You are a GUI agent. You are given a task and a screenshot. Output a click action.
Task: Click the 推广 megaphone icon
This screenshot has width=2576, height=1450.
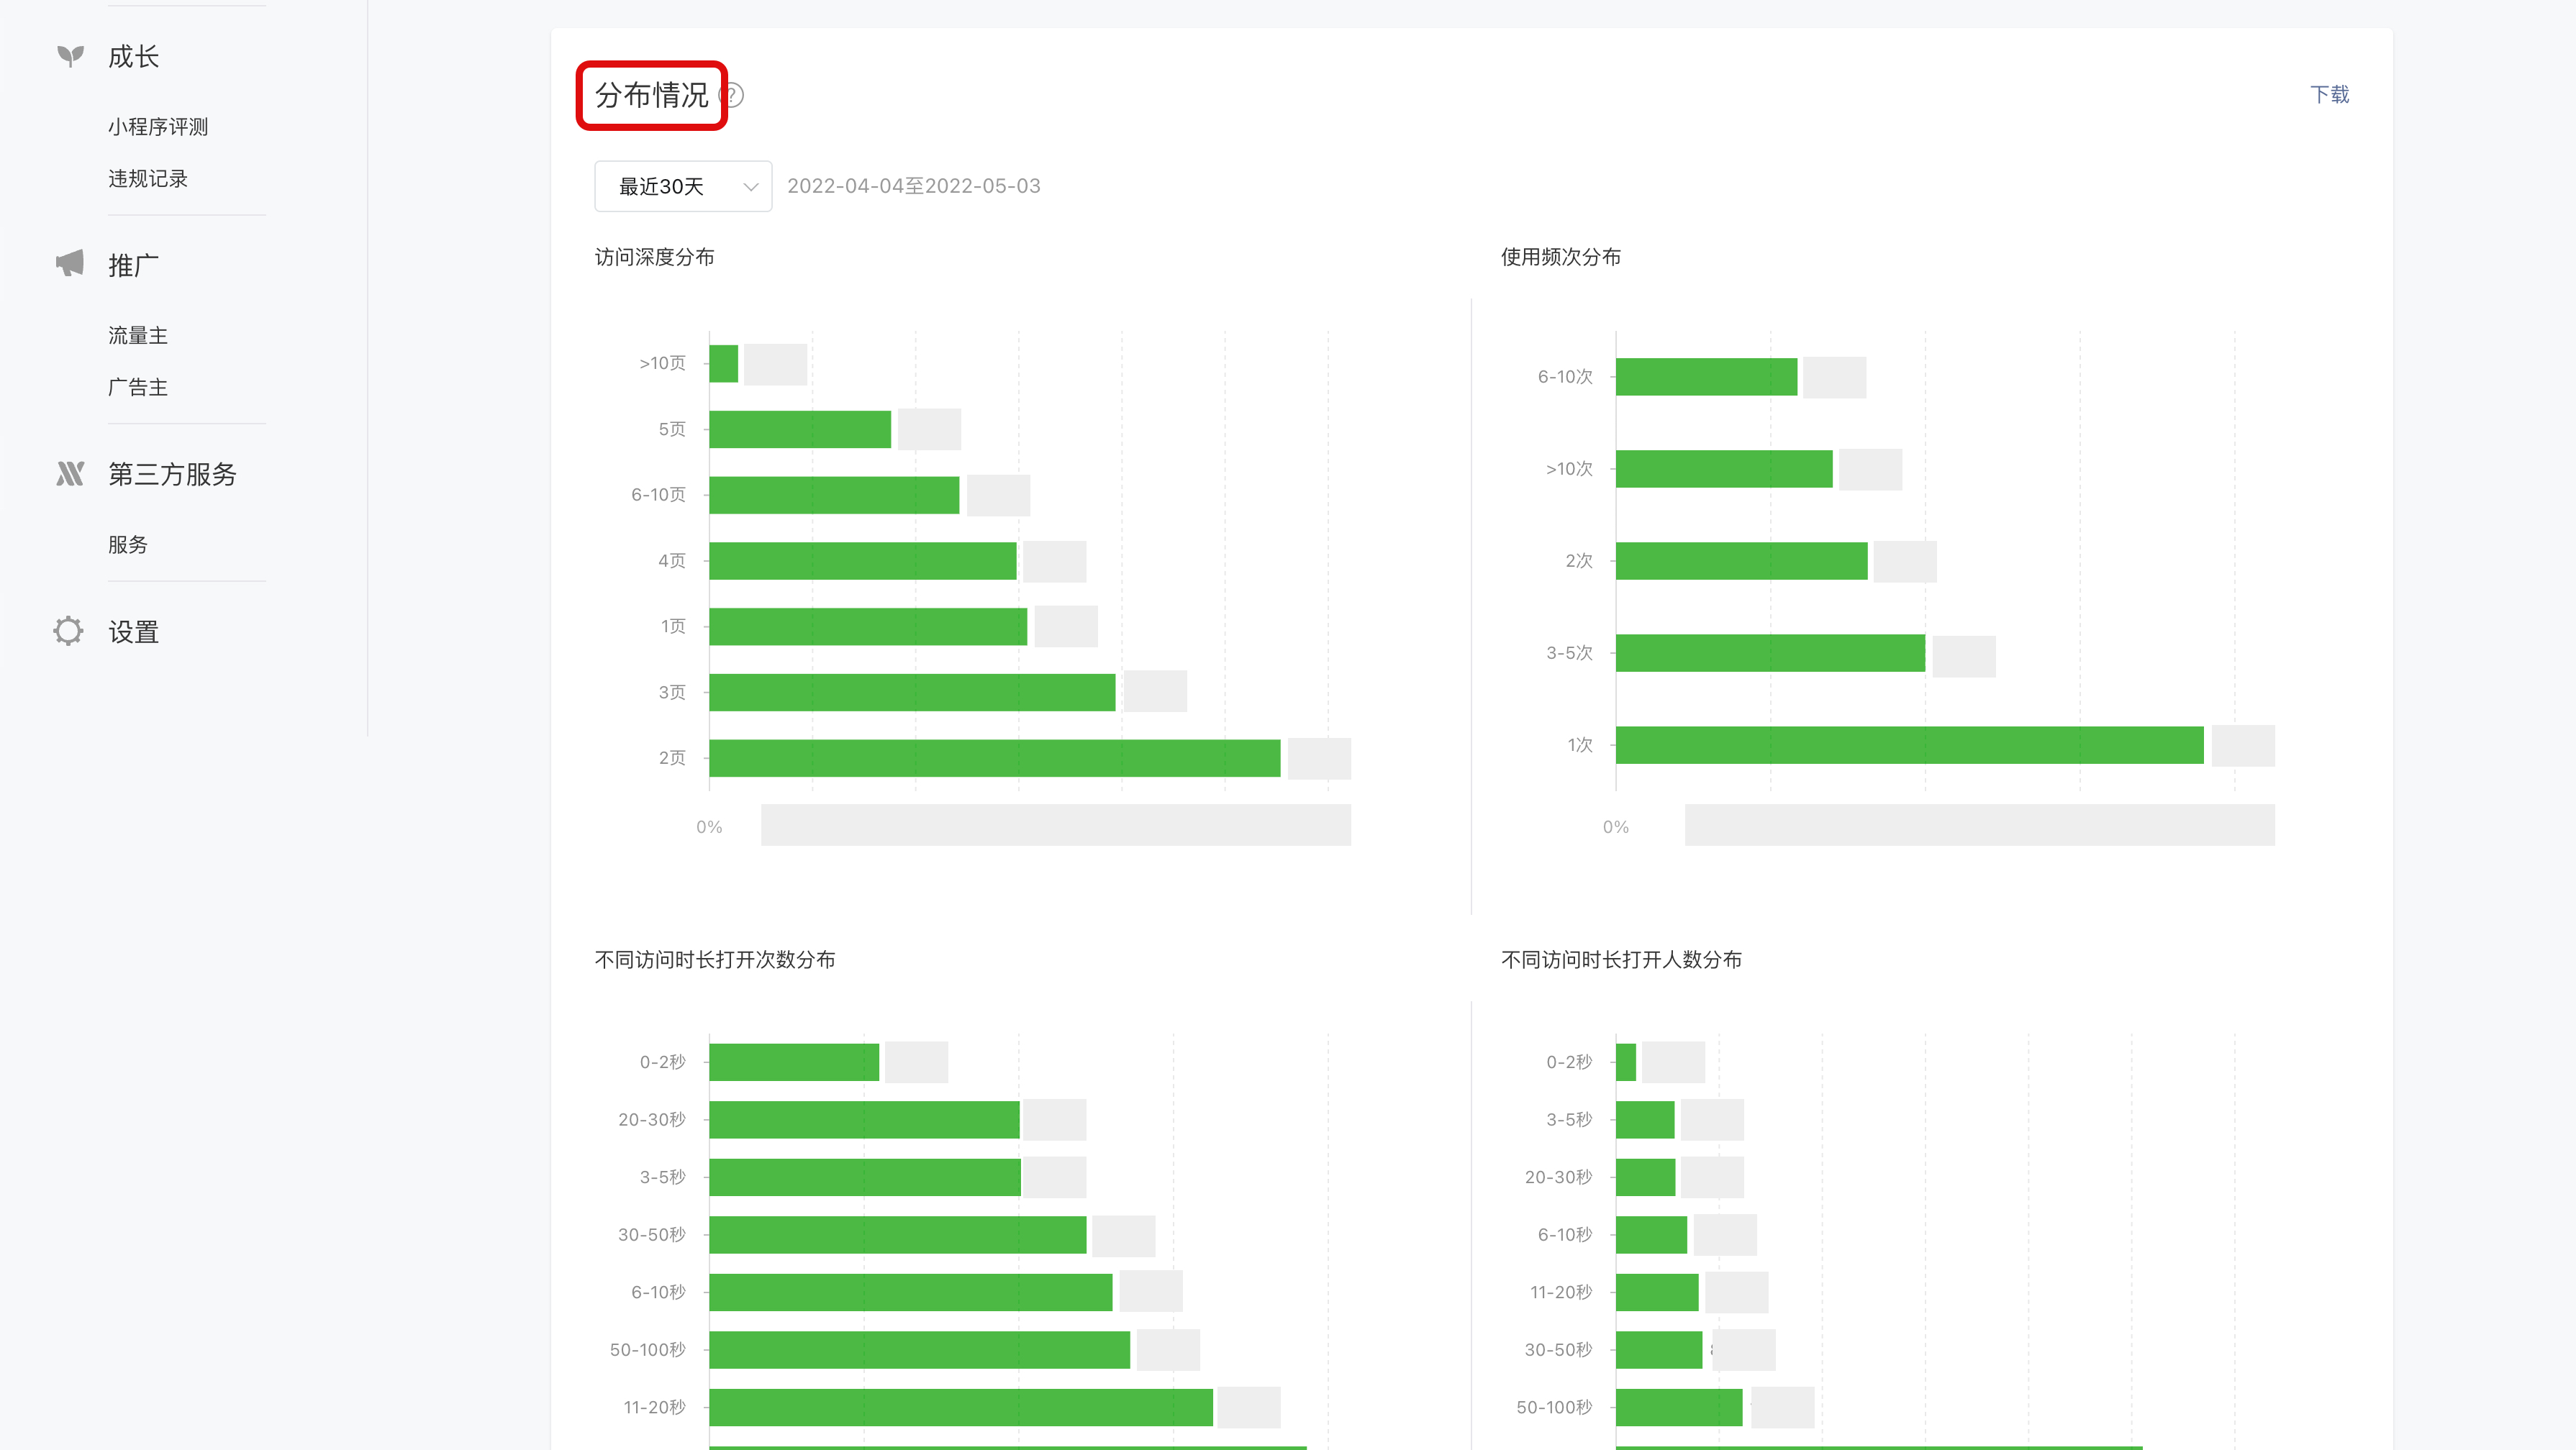pyautogui.click(x=70, y=264)
